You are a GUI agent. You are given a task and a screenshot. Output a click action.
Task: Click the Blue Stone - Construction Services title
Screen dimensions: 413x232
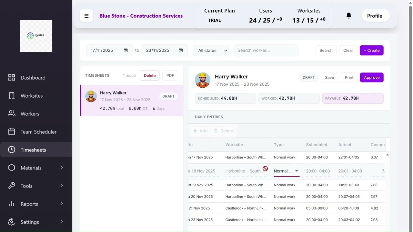(141, 16)
